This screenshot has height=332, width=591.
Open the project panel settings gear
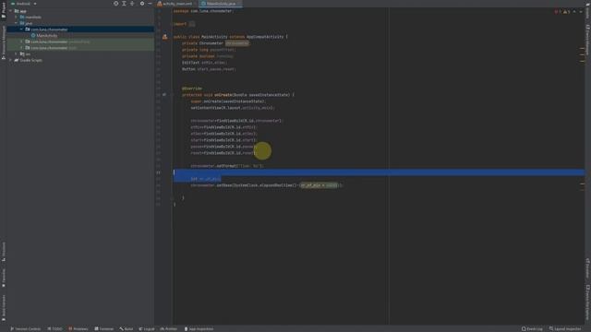pos(142,4)
